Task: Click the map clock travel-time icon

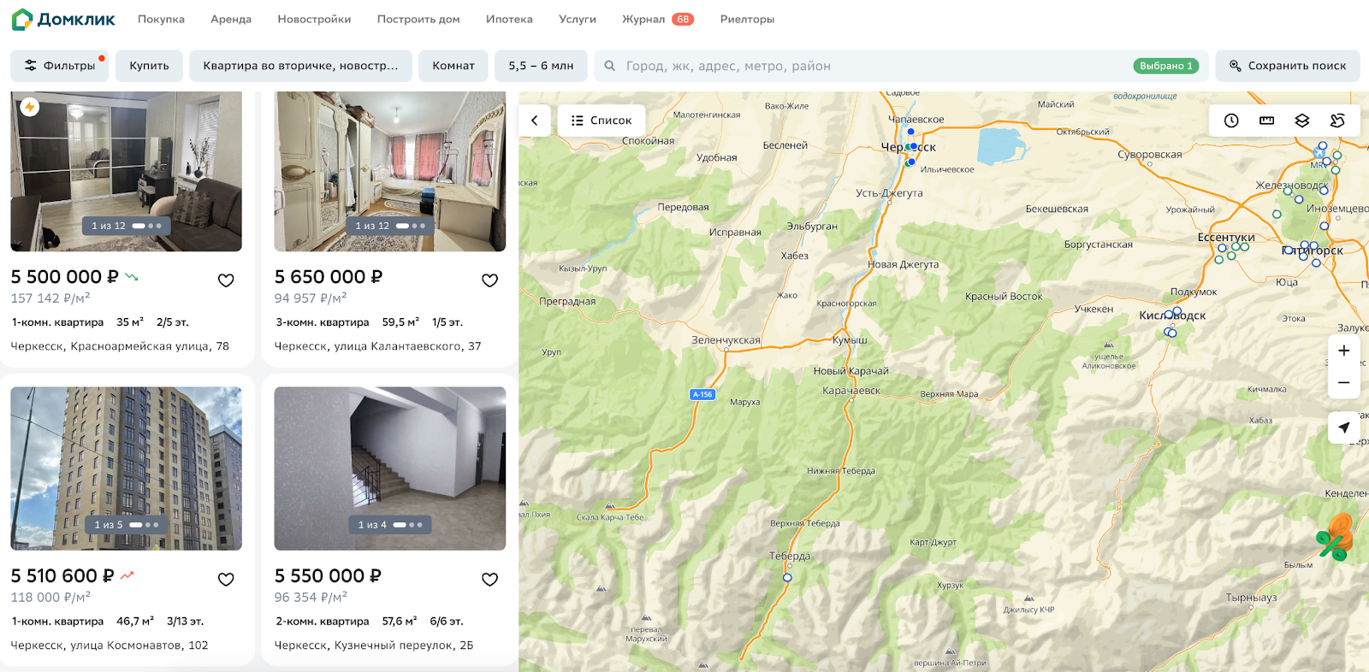Action: pos(1231,121)
